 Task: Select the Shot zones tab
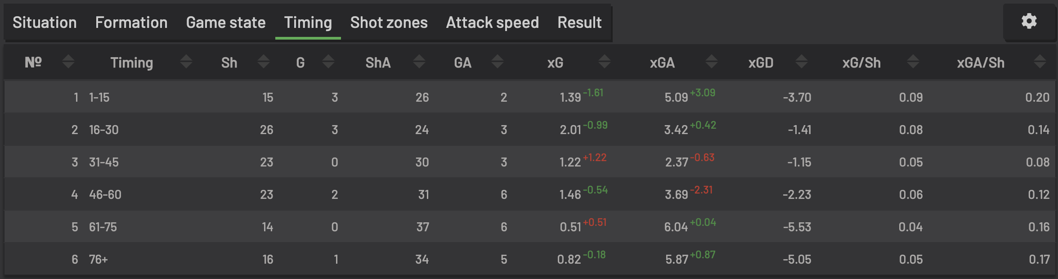(x=389, y=22)
